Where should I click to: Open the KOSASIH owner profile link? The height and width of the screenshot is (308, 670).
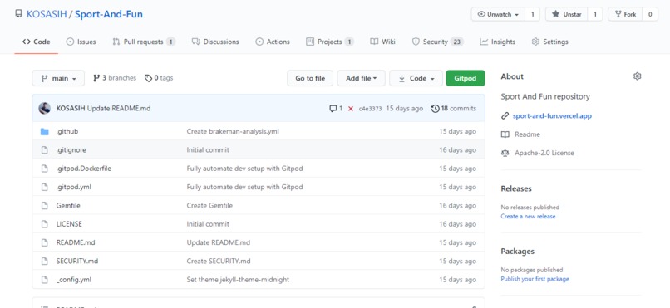(x=47, y=14)
